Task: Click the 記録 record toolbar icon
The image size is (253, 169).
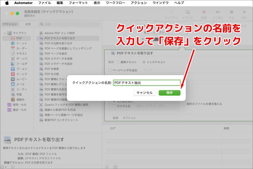Action: click(x=204, y=12)
